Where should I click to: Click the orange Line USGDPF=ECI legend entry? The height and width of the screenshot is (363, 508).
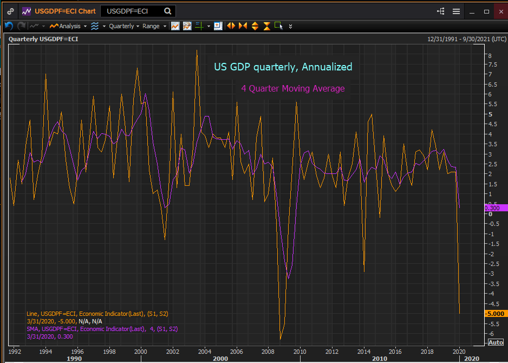(97, 314)
